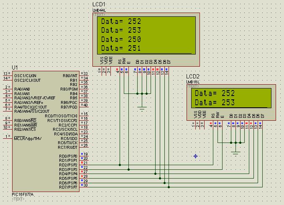
Task: Click the RA1/AN1 pin label
Action: [x=22, y=93]
